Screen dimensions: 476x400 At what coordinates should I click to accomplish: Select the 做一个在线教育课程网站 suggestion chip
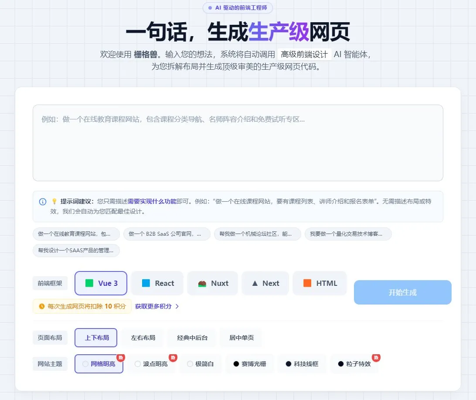pos(76,234)
